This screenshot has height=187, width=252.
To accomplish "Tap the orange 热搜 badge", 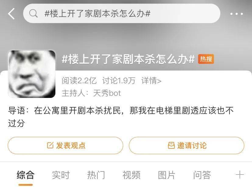I will pos(206,59).
